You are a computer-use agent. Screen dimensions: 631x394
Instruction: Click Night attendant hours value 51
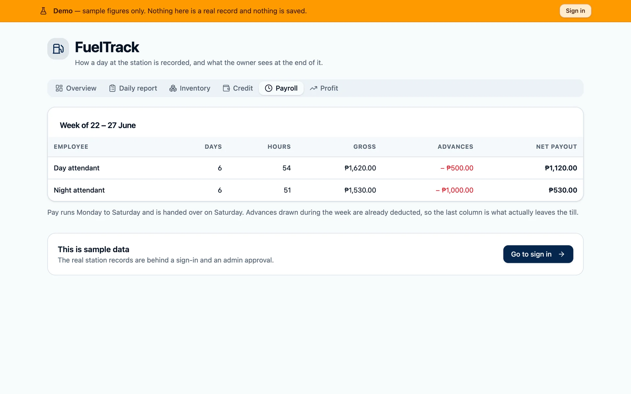287,190
